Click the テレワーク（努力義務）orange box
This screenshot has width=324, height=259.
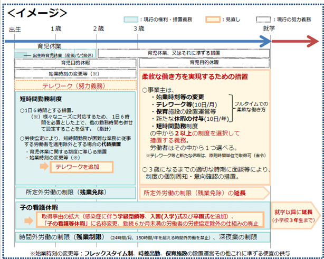[x=75, y=85]
